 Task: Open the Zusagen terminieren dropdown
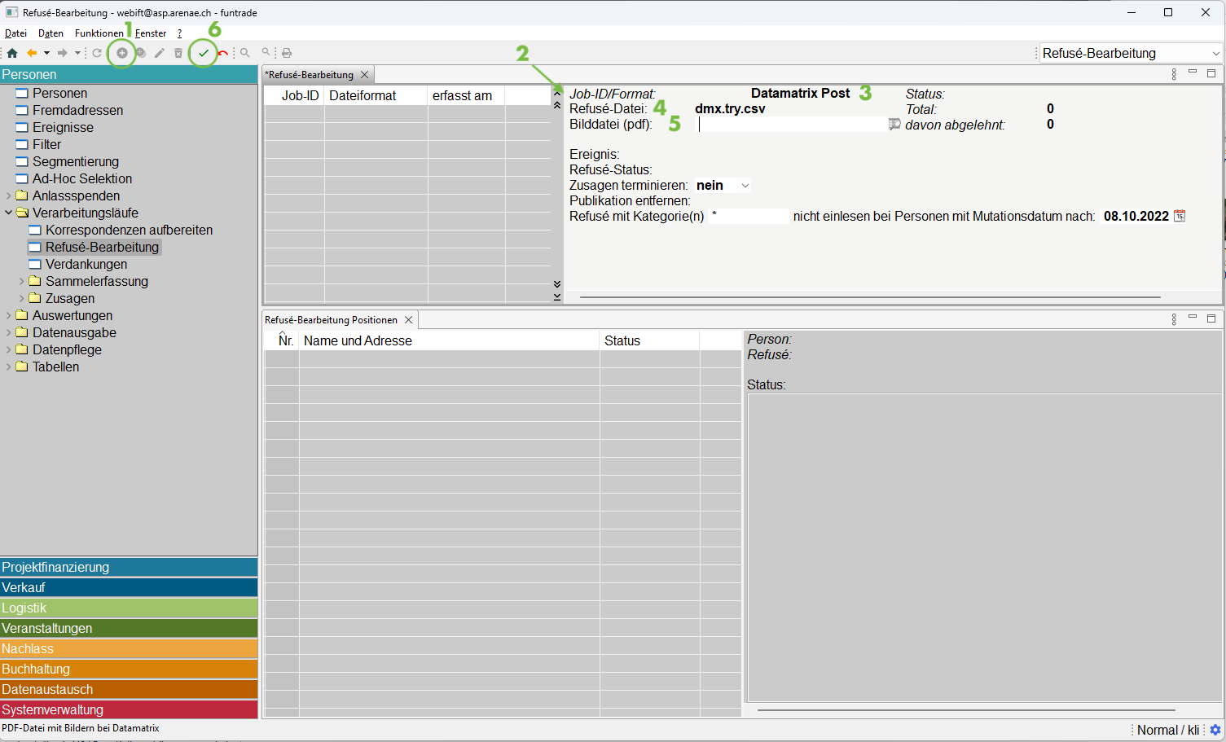[x=745, y=186]
